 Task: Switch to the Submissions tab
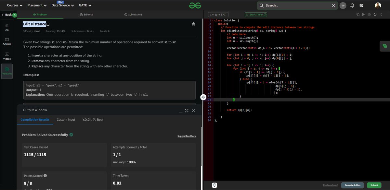[133, 15]
